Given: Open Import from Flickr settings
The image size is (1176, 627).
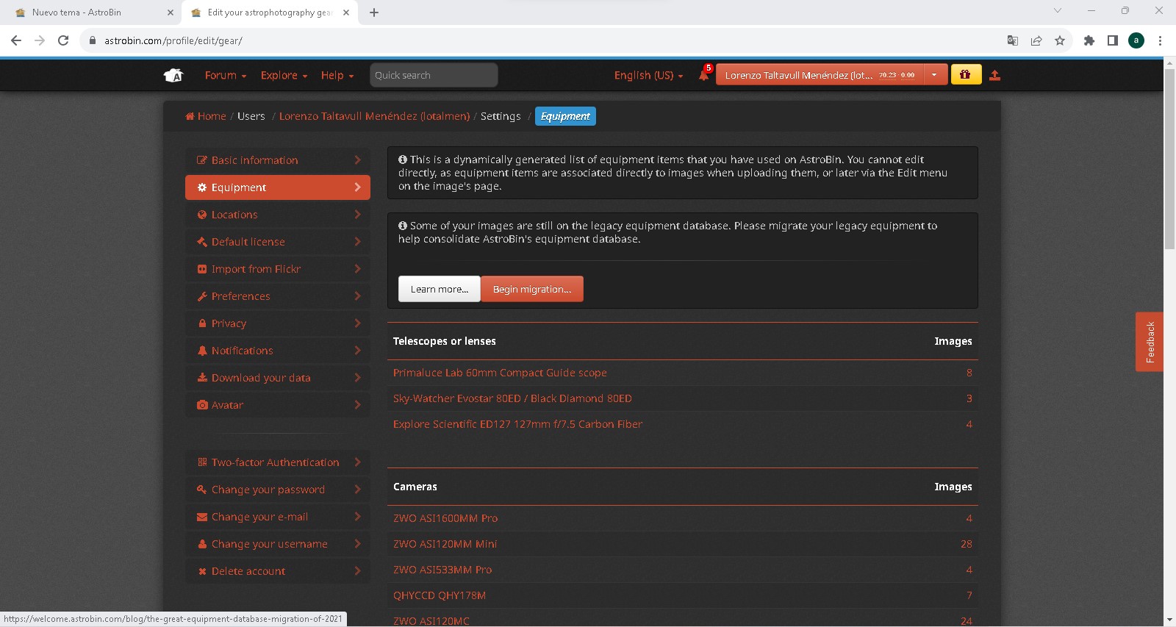Looking at the screenshot, I should (x=278, y=269).
